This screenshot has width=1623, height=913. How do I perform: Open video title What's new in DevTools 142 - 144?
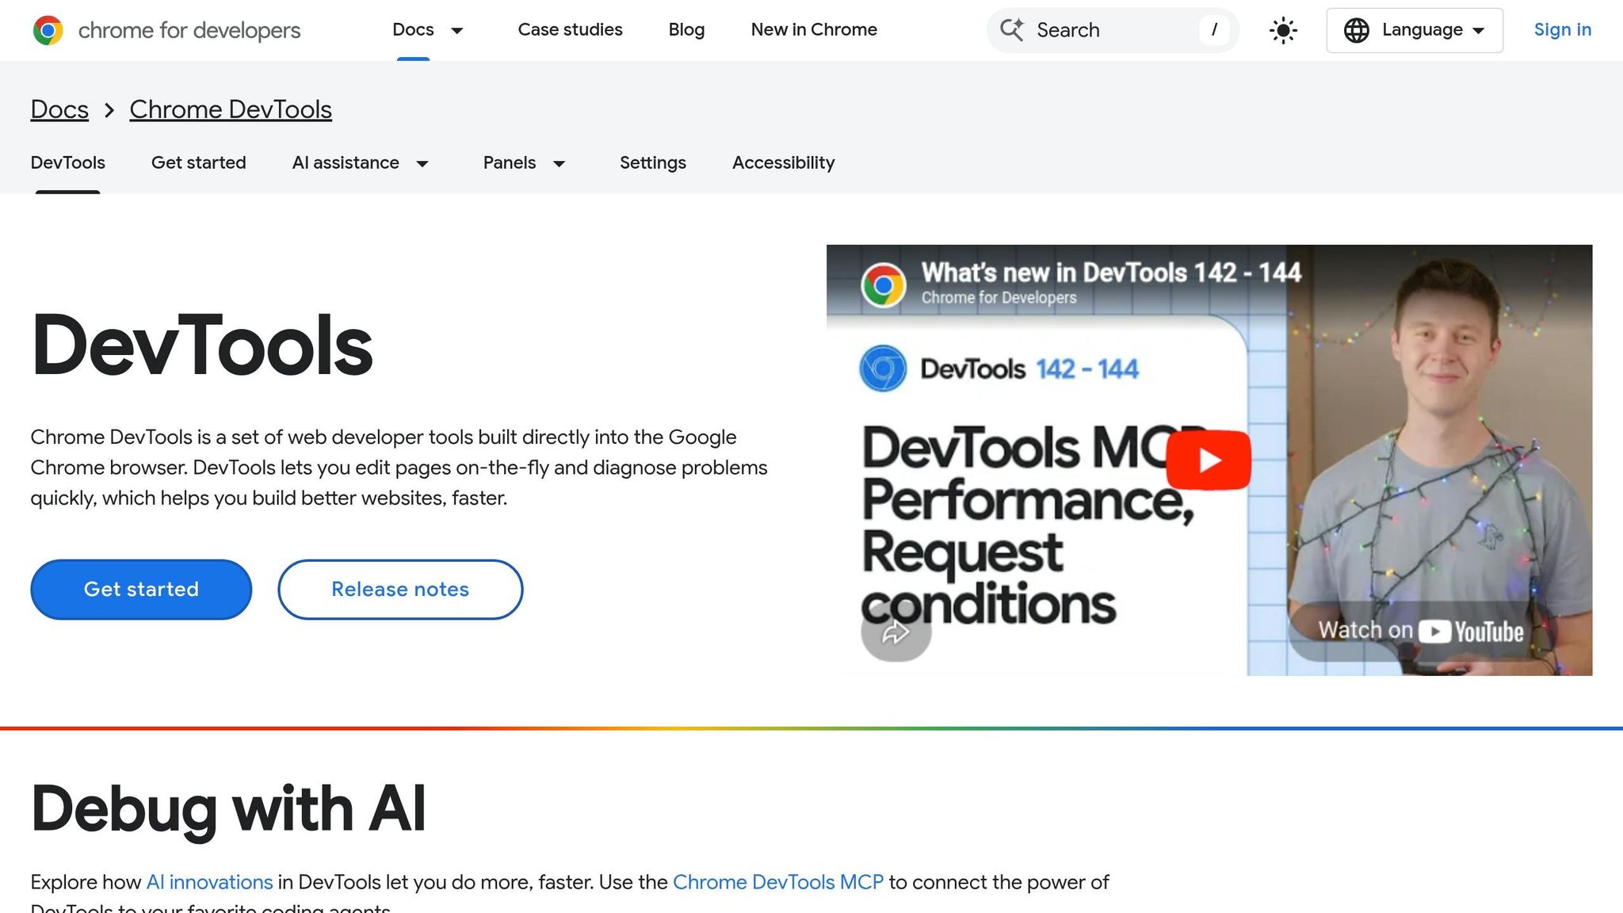pyautogui.click(x=1111, y=272)
